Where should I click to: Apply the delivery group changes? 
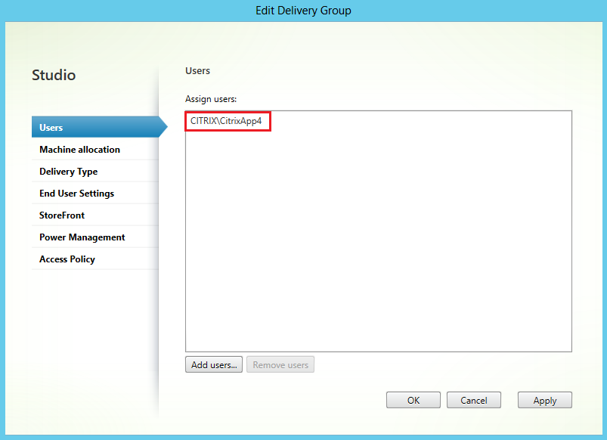click(x=544, y=401)
